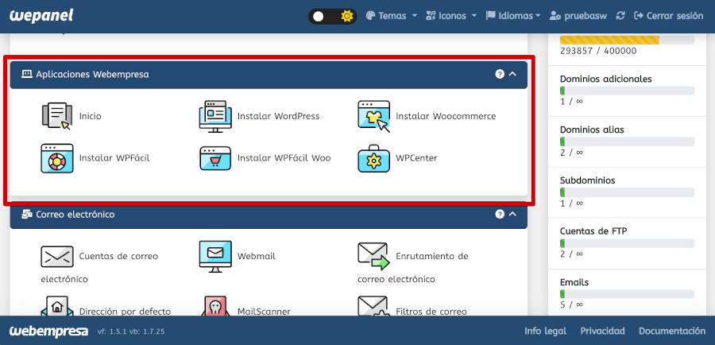Open the Filtros de correo icon
This screenshot has width=715, height=345.
point(374,307)
